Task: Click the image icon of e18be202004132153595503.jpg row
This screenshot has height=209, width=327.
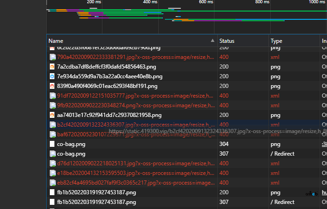Action: coord(52,173)
